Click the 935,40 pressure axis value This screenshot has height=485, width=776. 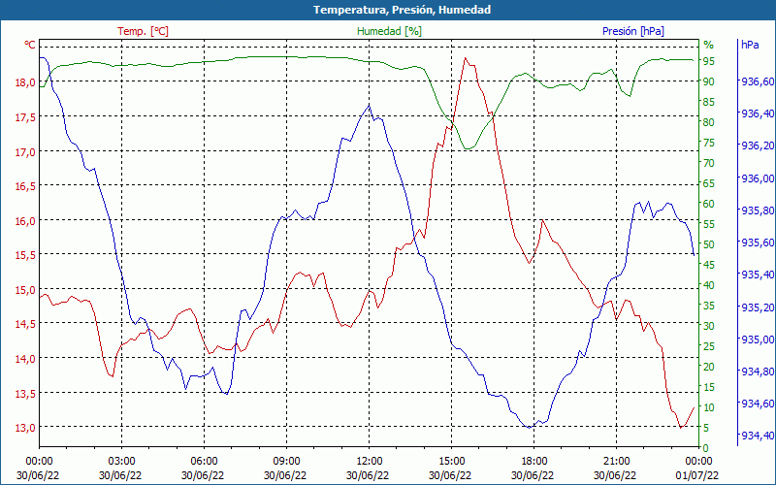pos(758,275)
